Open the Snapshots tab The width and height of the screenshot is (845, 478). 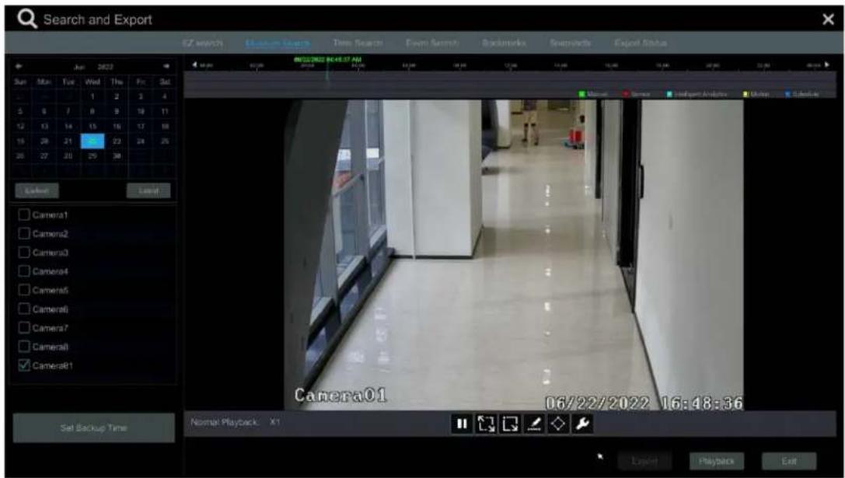570,43
